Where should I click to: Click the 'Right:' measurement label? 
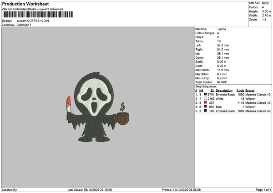pos(199,50)
